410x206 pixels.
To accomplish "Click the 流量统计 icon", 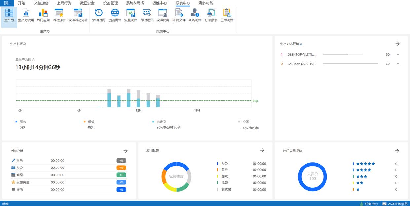I will tap(131, 15).
